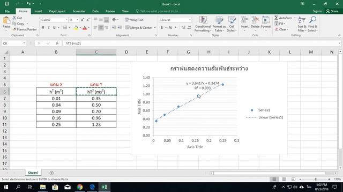Toggle center horizontal alignment

pos(101,28)
